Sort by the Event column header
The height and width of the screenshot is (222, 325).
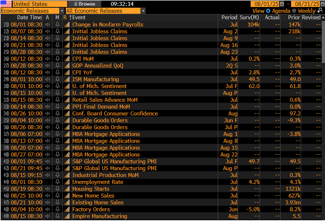[x=79, y=18]
